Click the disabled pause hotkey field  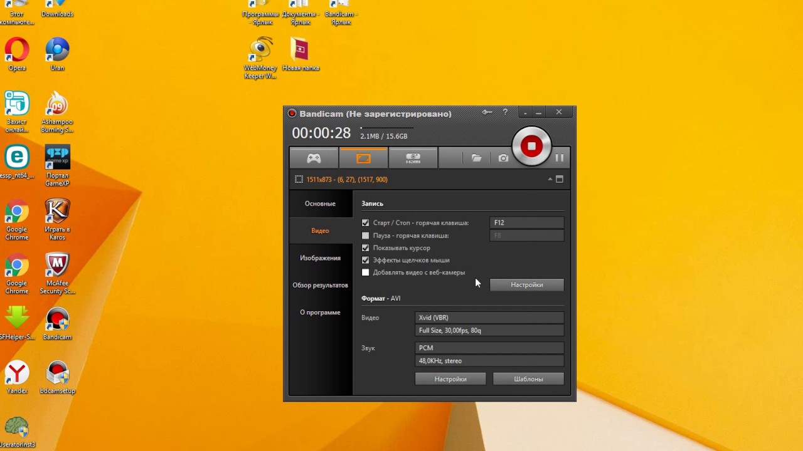(527, 236)
